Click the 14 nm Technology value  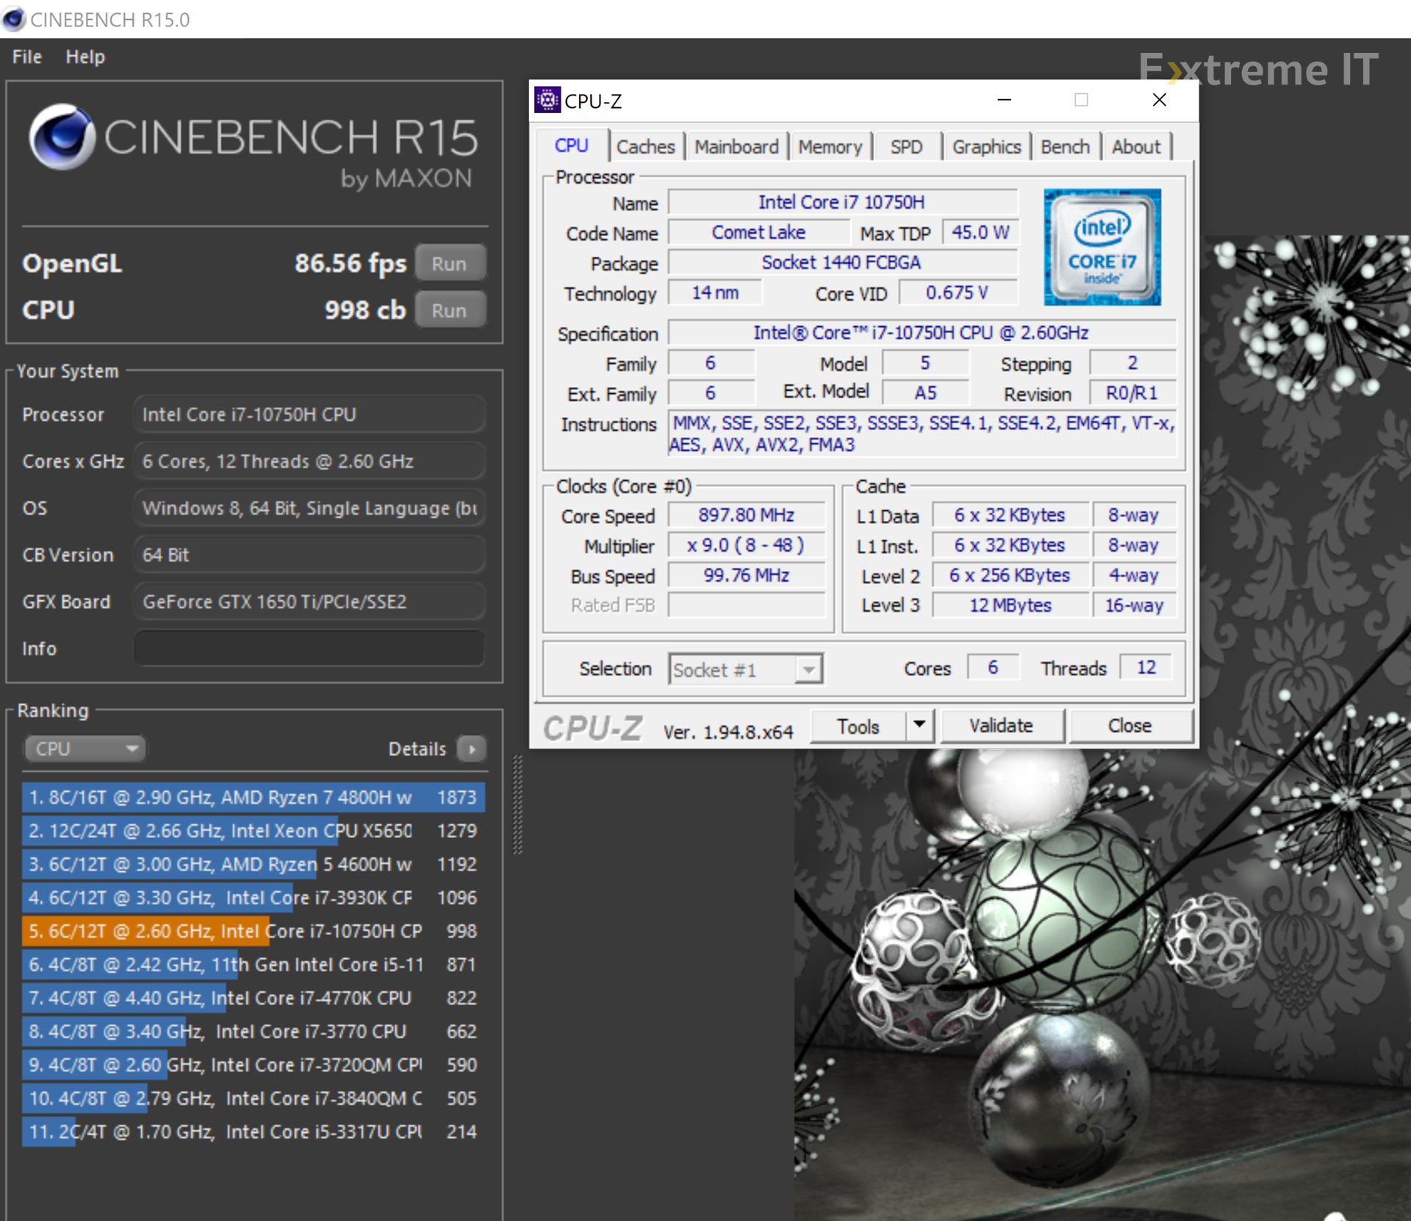coord(715,292)
